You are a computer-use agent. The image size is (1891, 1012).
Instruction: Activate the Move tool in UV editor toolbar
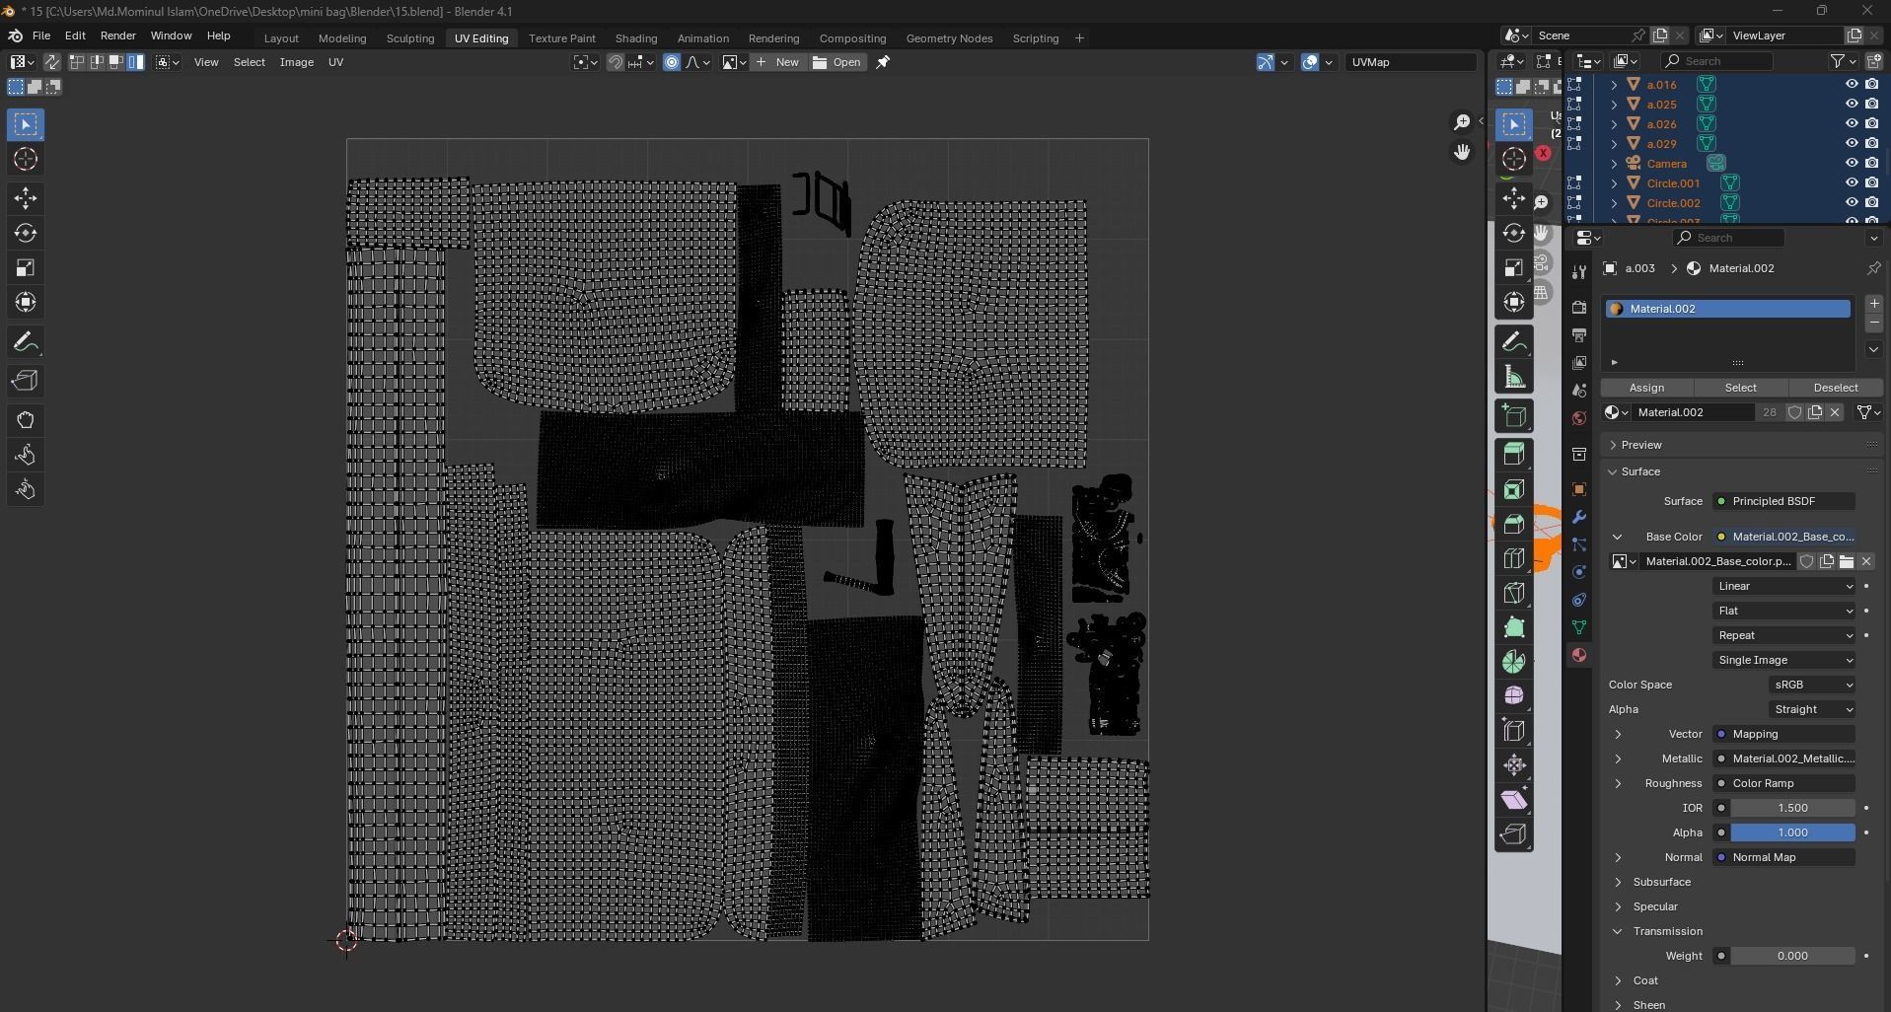(x=26, y=198)
